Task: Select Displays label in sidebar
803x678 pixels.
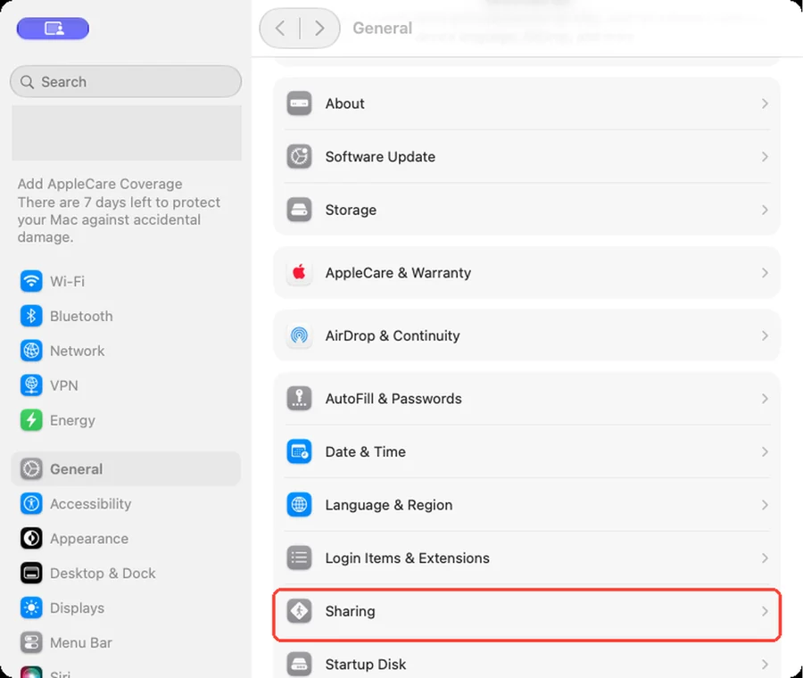Action: [78, 608]
